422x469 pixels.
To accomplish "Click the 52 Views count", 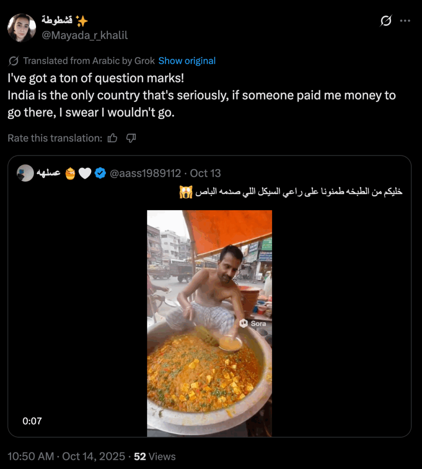I will [155, 456].
